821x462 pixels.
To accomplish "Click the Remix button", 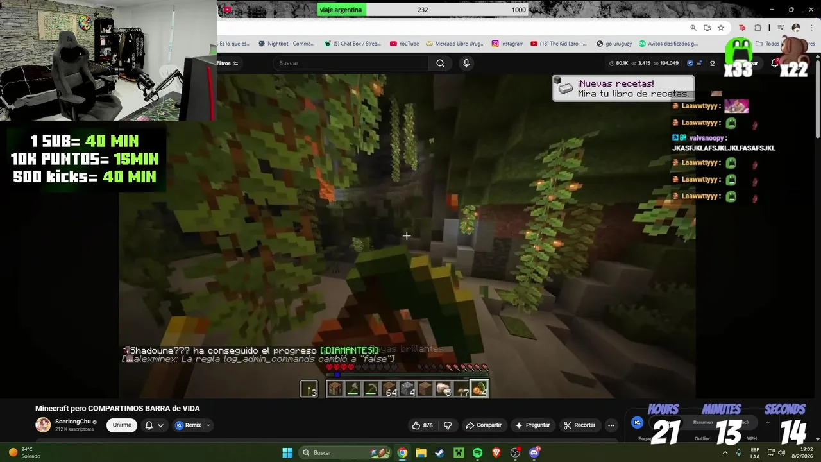I will 189,425.
